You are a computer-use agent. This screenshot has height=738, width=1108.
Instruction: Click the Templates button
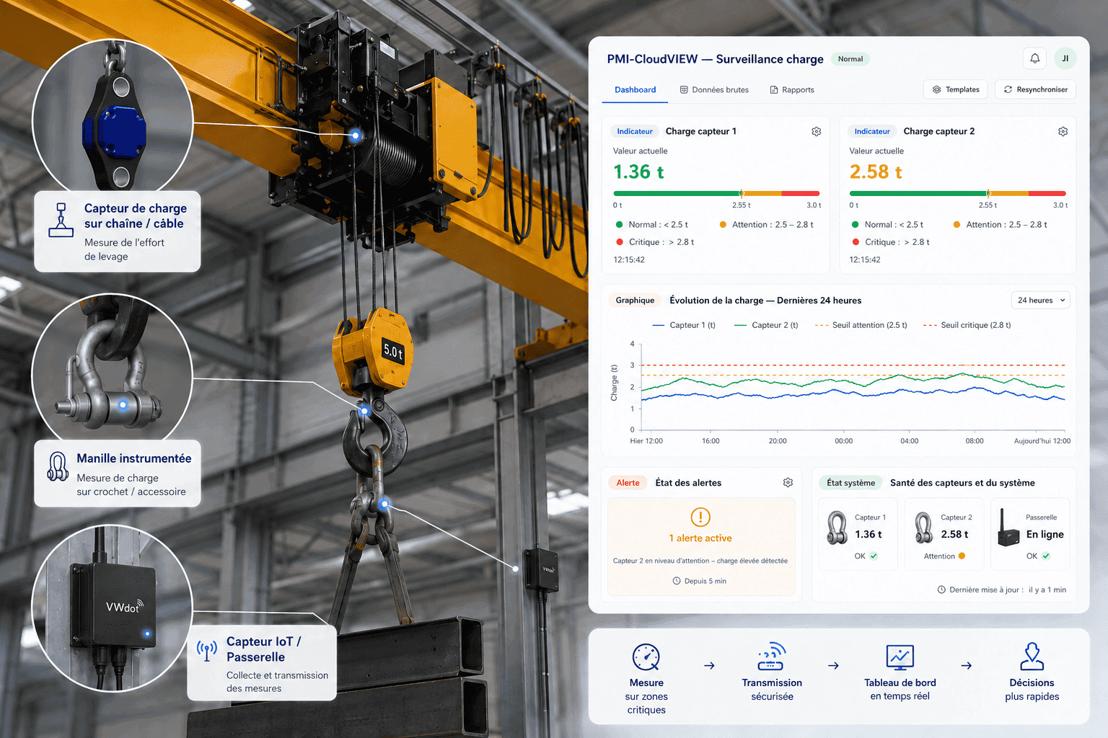[956, 89]
